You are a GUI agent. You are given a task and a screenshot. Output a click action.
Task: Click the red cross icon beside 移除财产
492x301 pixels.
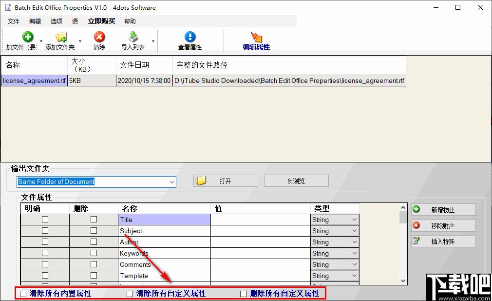click(x=416, y=225)
